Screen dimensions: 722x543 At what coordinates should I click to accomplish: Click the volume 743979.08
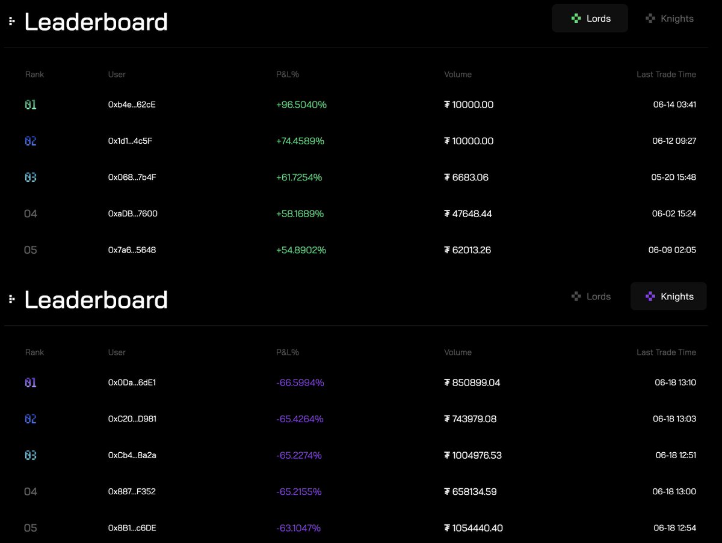[x=471, y=419]
